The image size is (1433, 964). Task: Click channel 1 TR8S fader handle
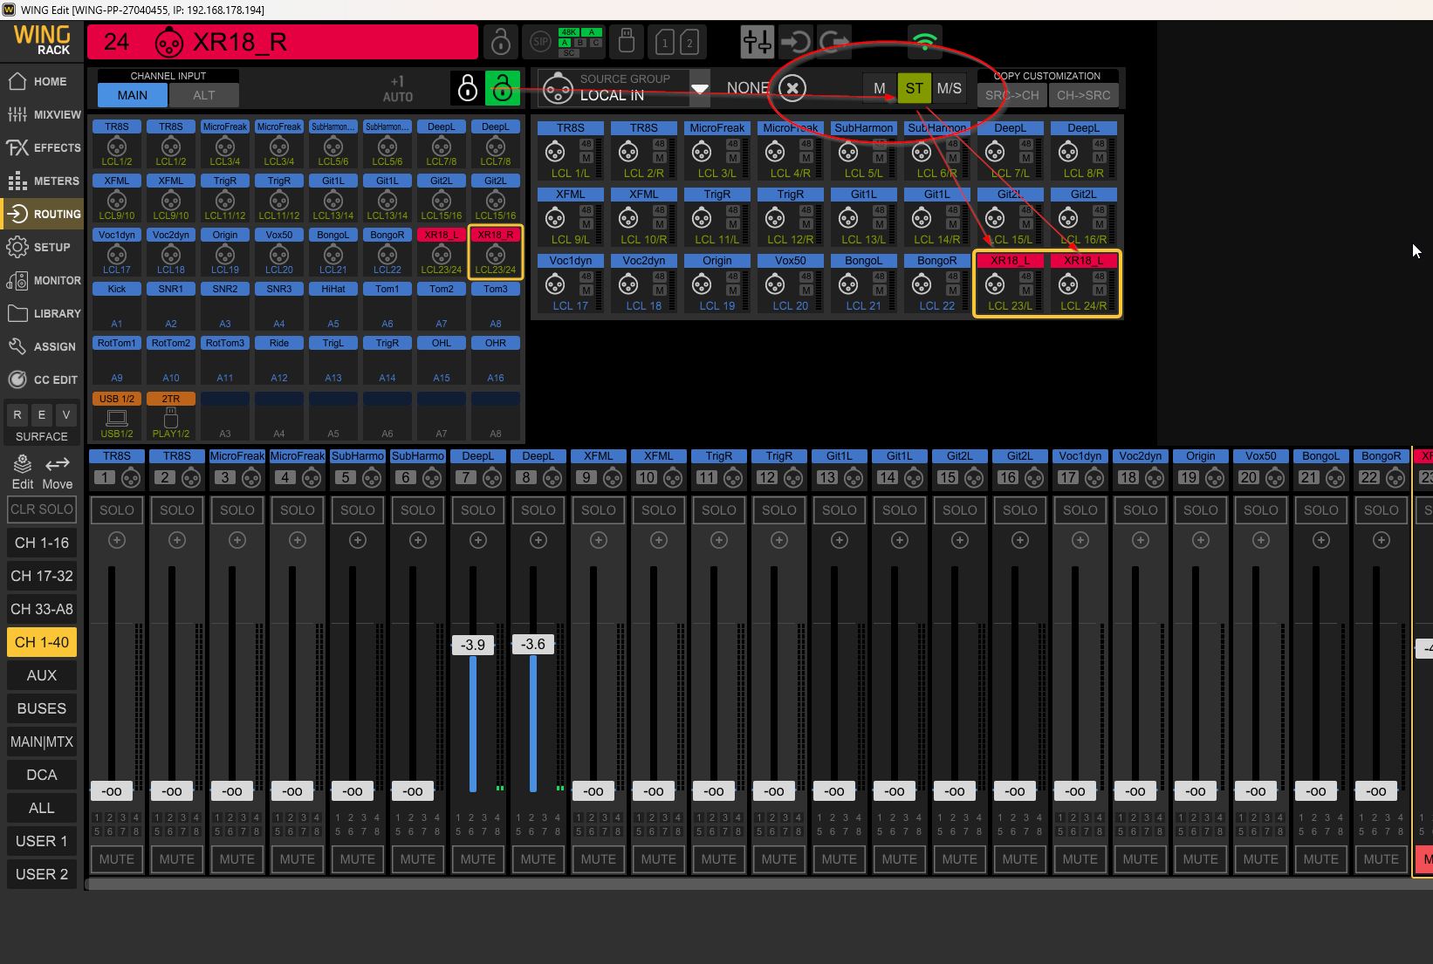click(112, 791)
